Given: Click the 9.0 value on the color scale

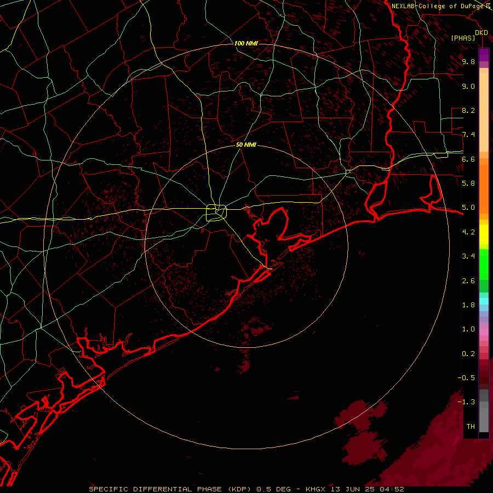Looking at the screenshot, I should [468, 86].
